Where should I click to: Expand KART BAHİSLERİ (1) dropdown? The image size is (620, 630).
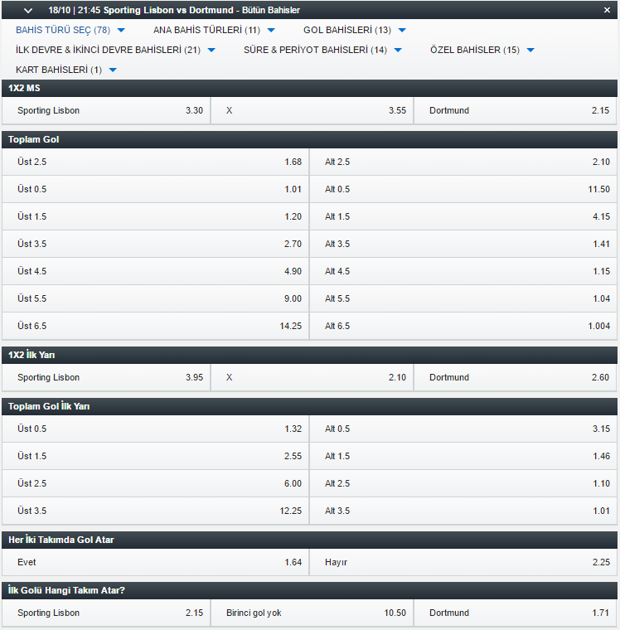66,70
